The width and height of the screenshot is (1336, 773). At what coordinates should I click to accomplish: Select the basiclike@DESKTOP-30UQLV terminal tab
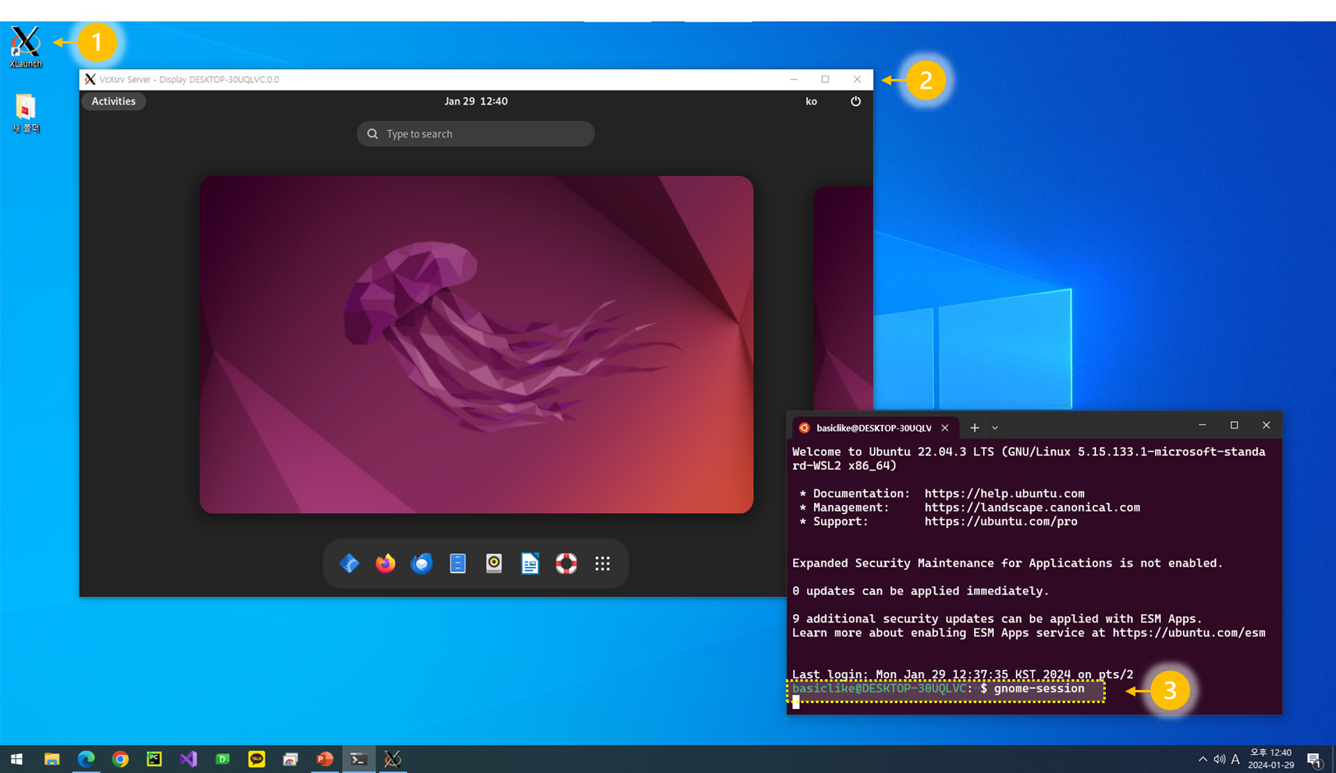coord(874,428)
